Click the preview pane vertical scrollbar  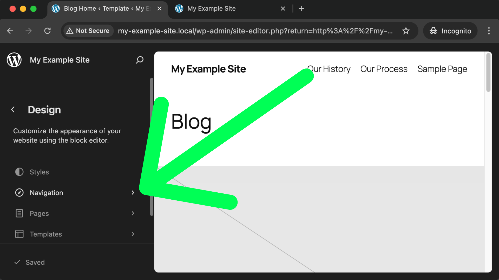488,73
